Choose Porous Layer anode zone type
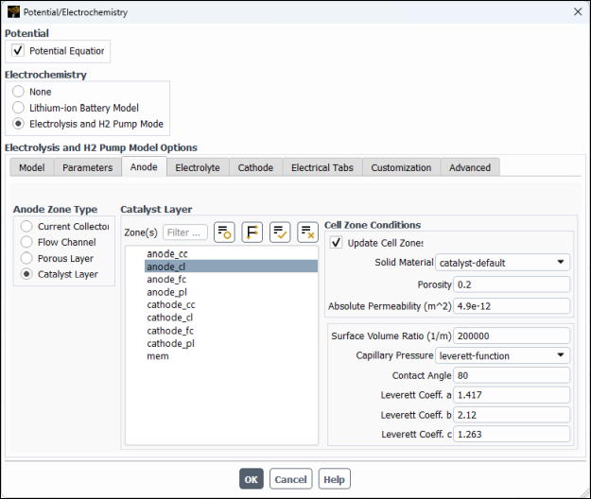The width and height of the screenshot is (591, 499). (26, 258)
